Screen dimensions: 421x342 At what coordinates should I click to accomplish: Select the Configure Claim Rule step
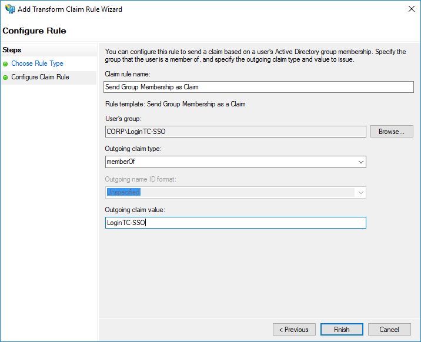40,77
